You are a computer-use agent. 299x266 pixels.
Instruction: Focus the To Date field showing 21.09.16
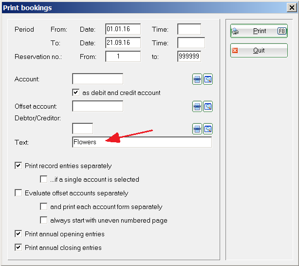(123, 42)
